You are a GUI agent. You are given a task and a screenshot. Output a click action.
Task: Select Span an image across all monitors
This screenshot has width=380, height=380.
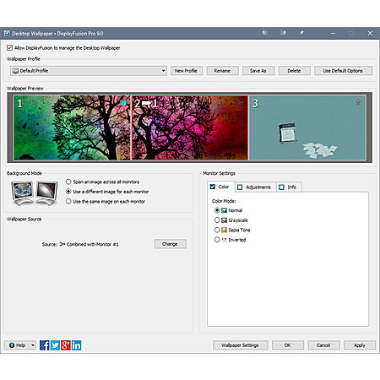(x=68, y=182)
